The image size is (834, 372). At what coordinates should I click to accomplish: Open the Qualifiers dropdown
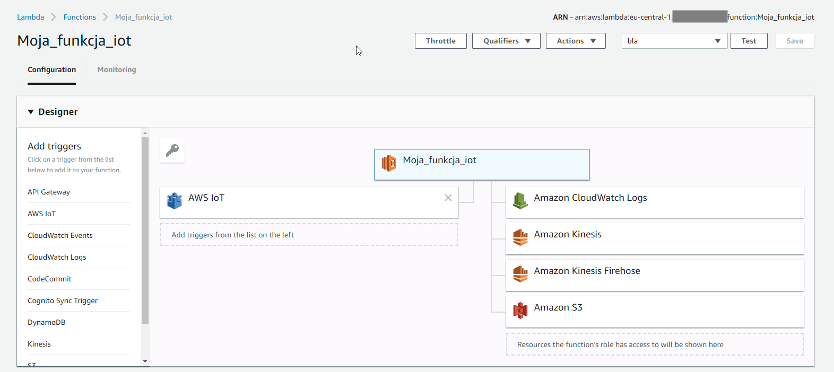pos(506,41)
